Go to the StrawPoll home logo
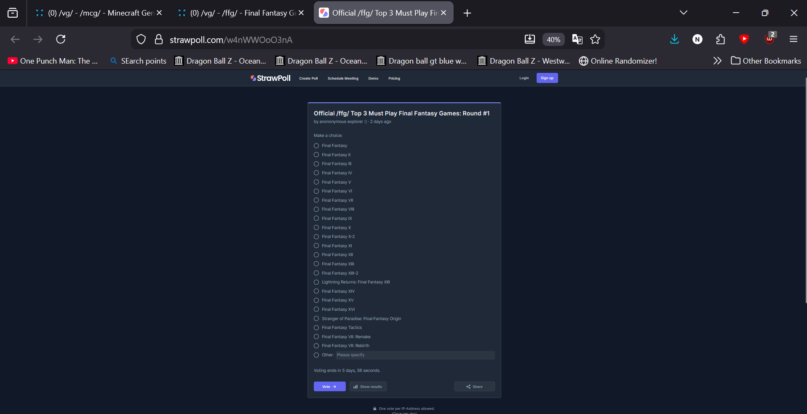807x414 pixels. [270, 78]
